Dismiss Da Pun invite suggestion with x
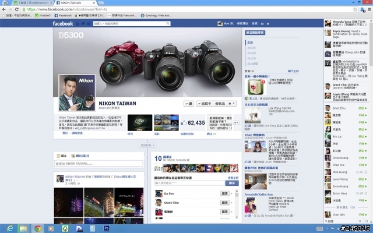Viewport: 373px width, 233px height. (231, 193)
